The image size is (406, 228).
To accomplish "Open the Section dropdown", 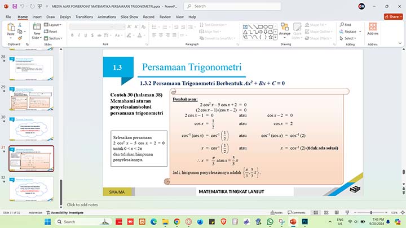I will point(53,38).
